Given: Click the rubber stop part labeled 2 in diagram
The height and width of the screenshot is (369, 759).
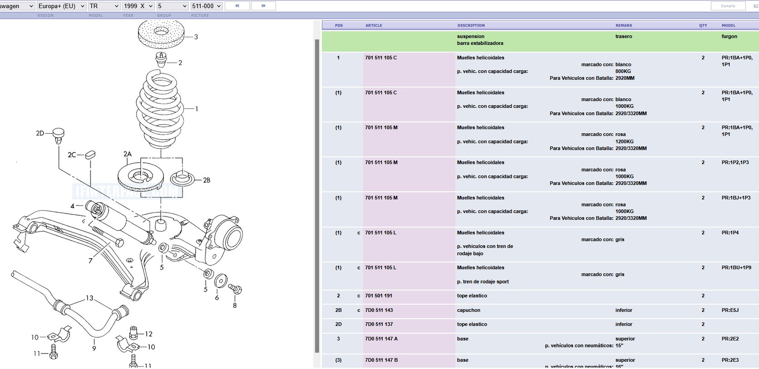Looking at the screenshot, I should click(x=161, y=59).
